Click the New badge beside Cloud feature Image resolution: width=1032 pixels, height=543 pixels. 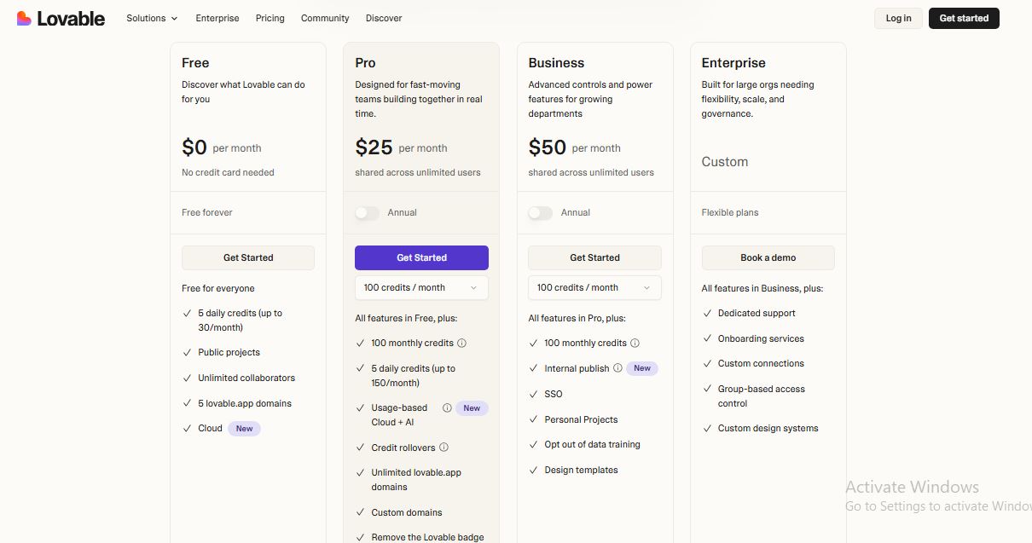[244, 429]
